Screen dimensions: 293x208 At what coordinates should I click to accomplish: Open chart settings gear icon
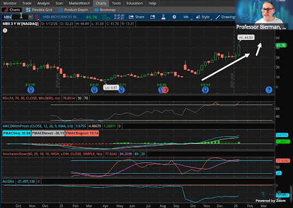pos(174,17)
